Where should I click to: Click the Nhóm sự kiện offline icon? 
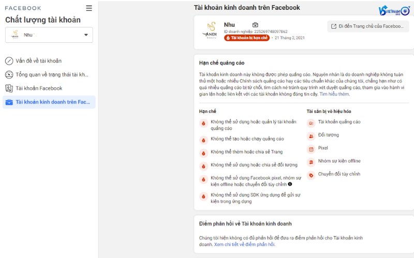[311, 162]
